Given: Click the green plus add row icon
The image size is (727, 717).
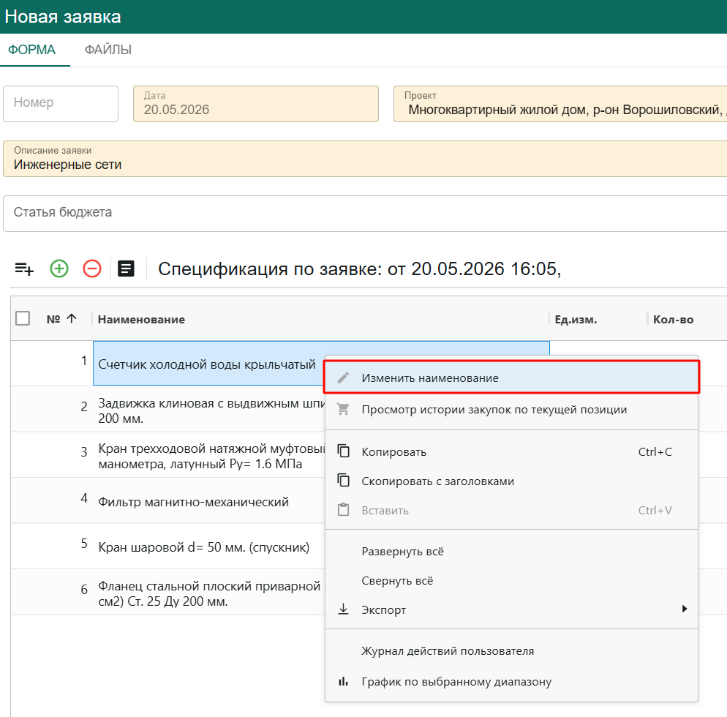Looking at the screenshot, I should click(x=59, y=269).
